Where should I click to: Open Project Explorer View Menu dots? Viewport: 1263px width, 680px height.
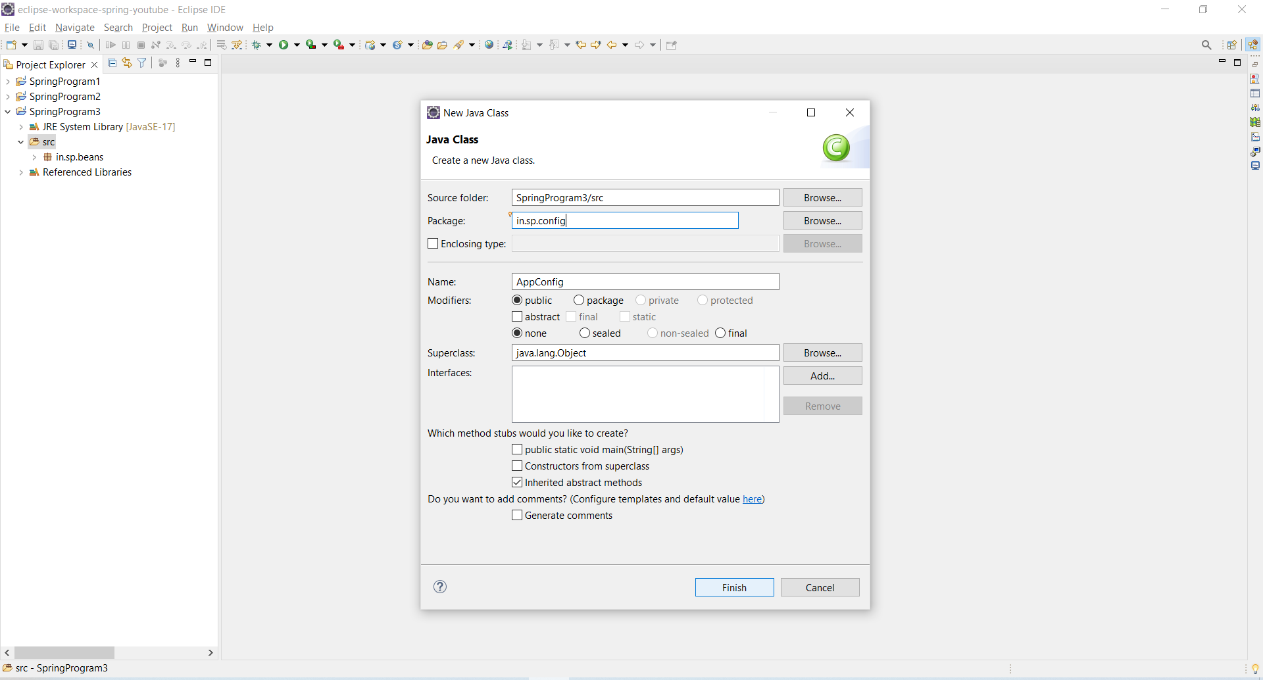[x=178, y=63]
